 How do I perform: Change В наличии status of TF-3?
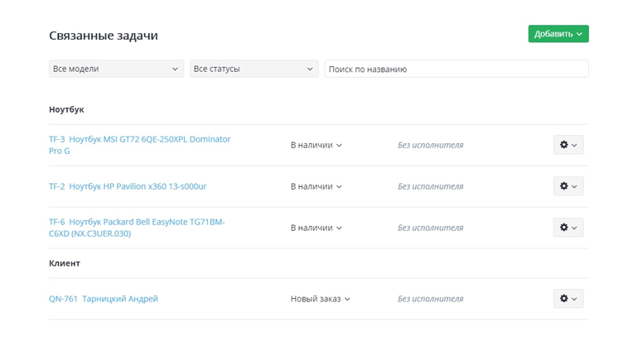(x=316, y=145)
